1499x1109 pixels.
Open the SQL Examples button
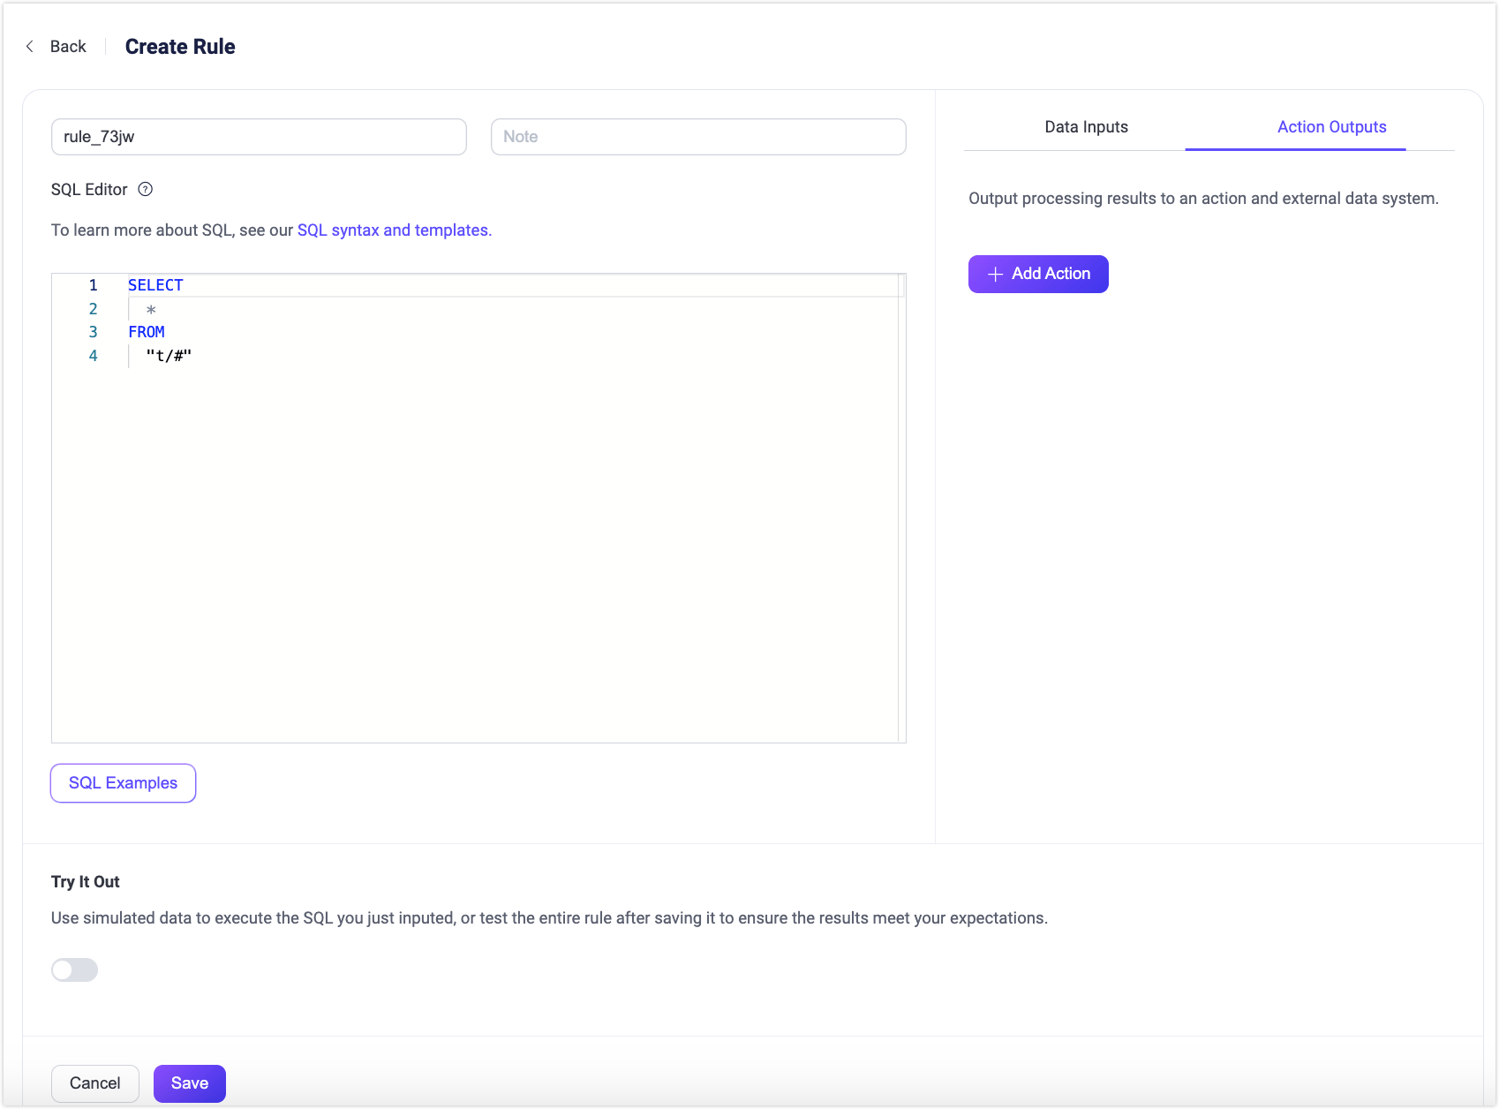123,783
